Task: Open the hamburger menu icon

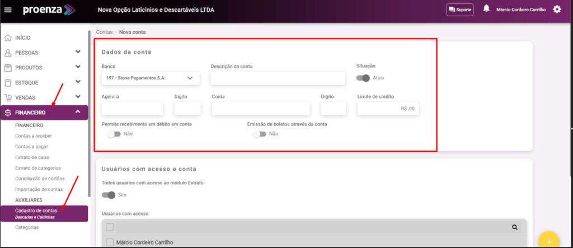Action: click(8, 10)
